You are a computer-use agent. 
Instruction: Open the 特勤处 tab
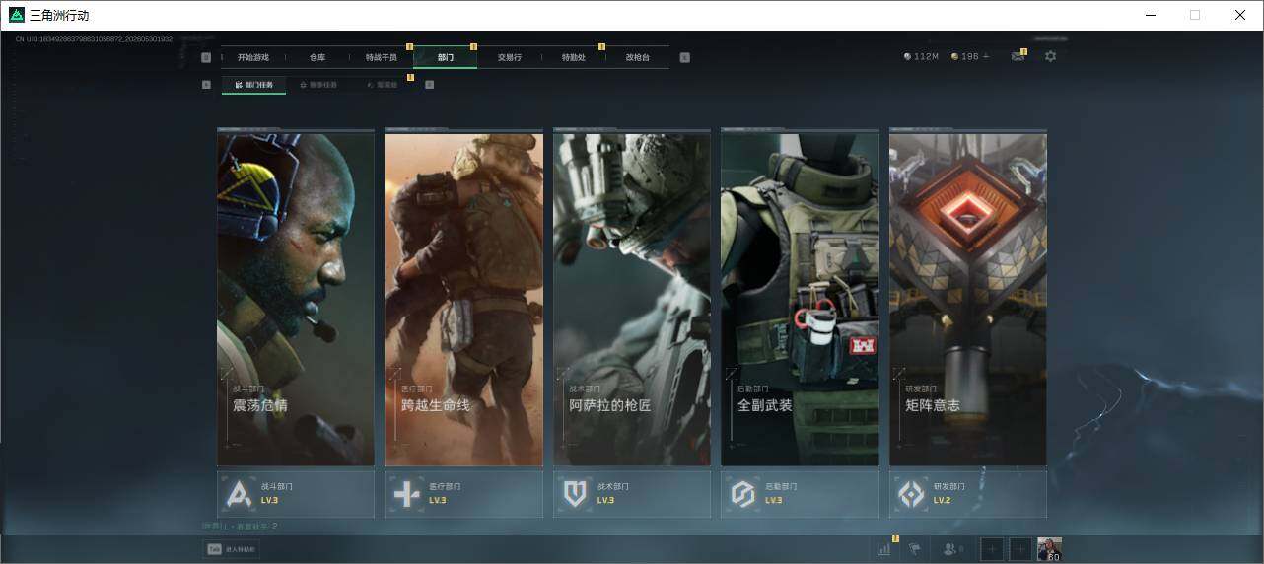click(574, 57)
